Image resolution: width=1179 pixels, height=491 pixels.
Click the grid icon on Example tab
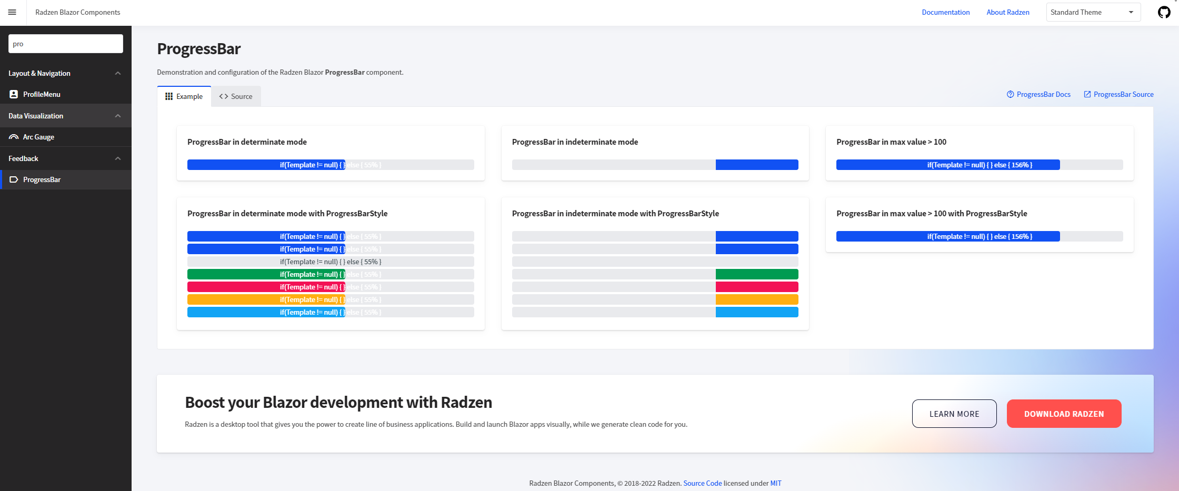point(169,96)
